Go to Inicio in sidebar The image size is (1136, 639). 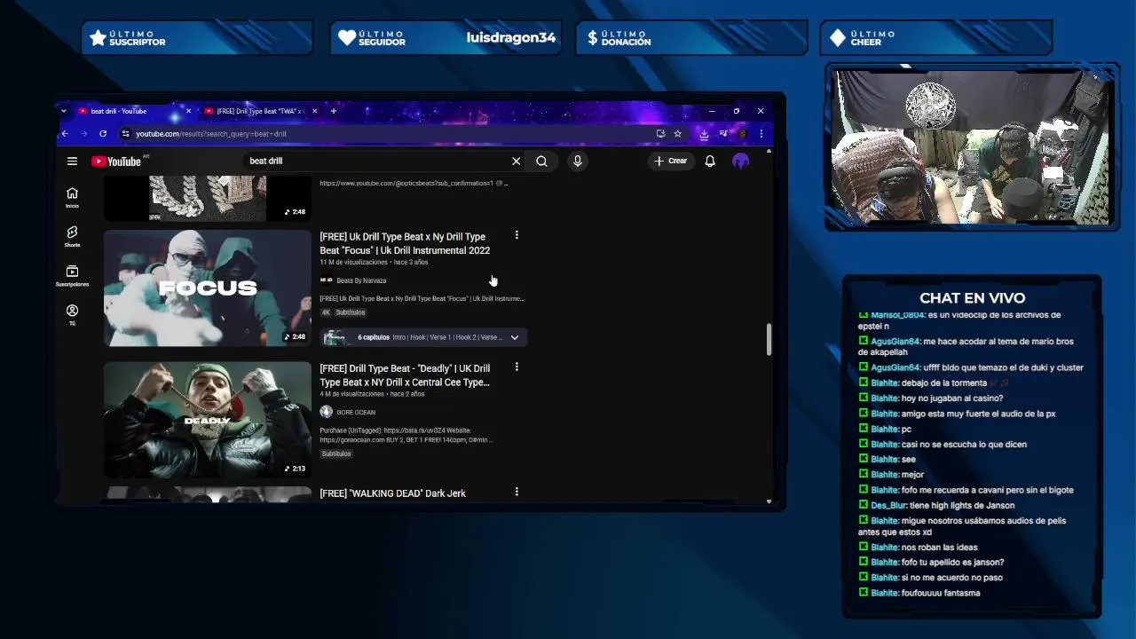tap(72, 197)
